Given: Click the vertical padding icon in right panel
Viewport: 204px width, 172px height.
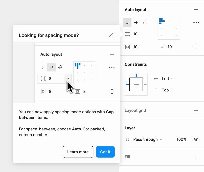Looking at the screenshot, I should (162, 47).
